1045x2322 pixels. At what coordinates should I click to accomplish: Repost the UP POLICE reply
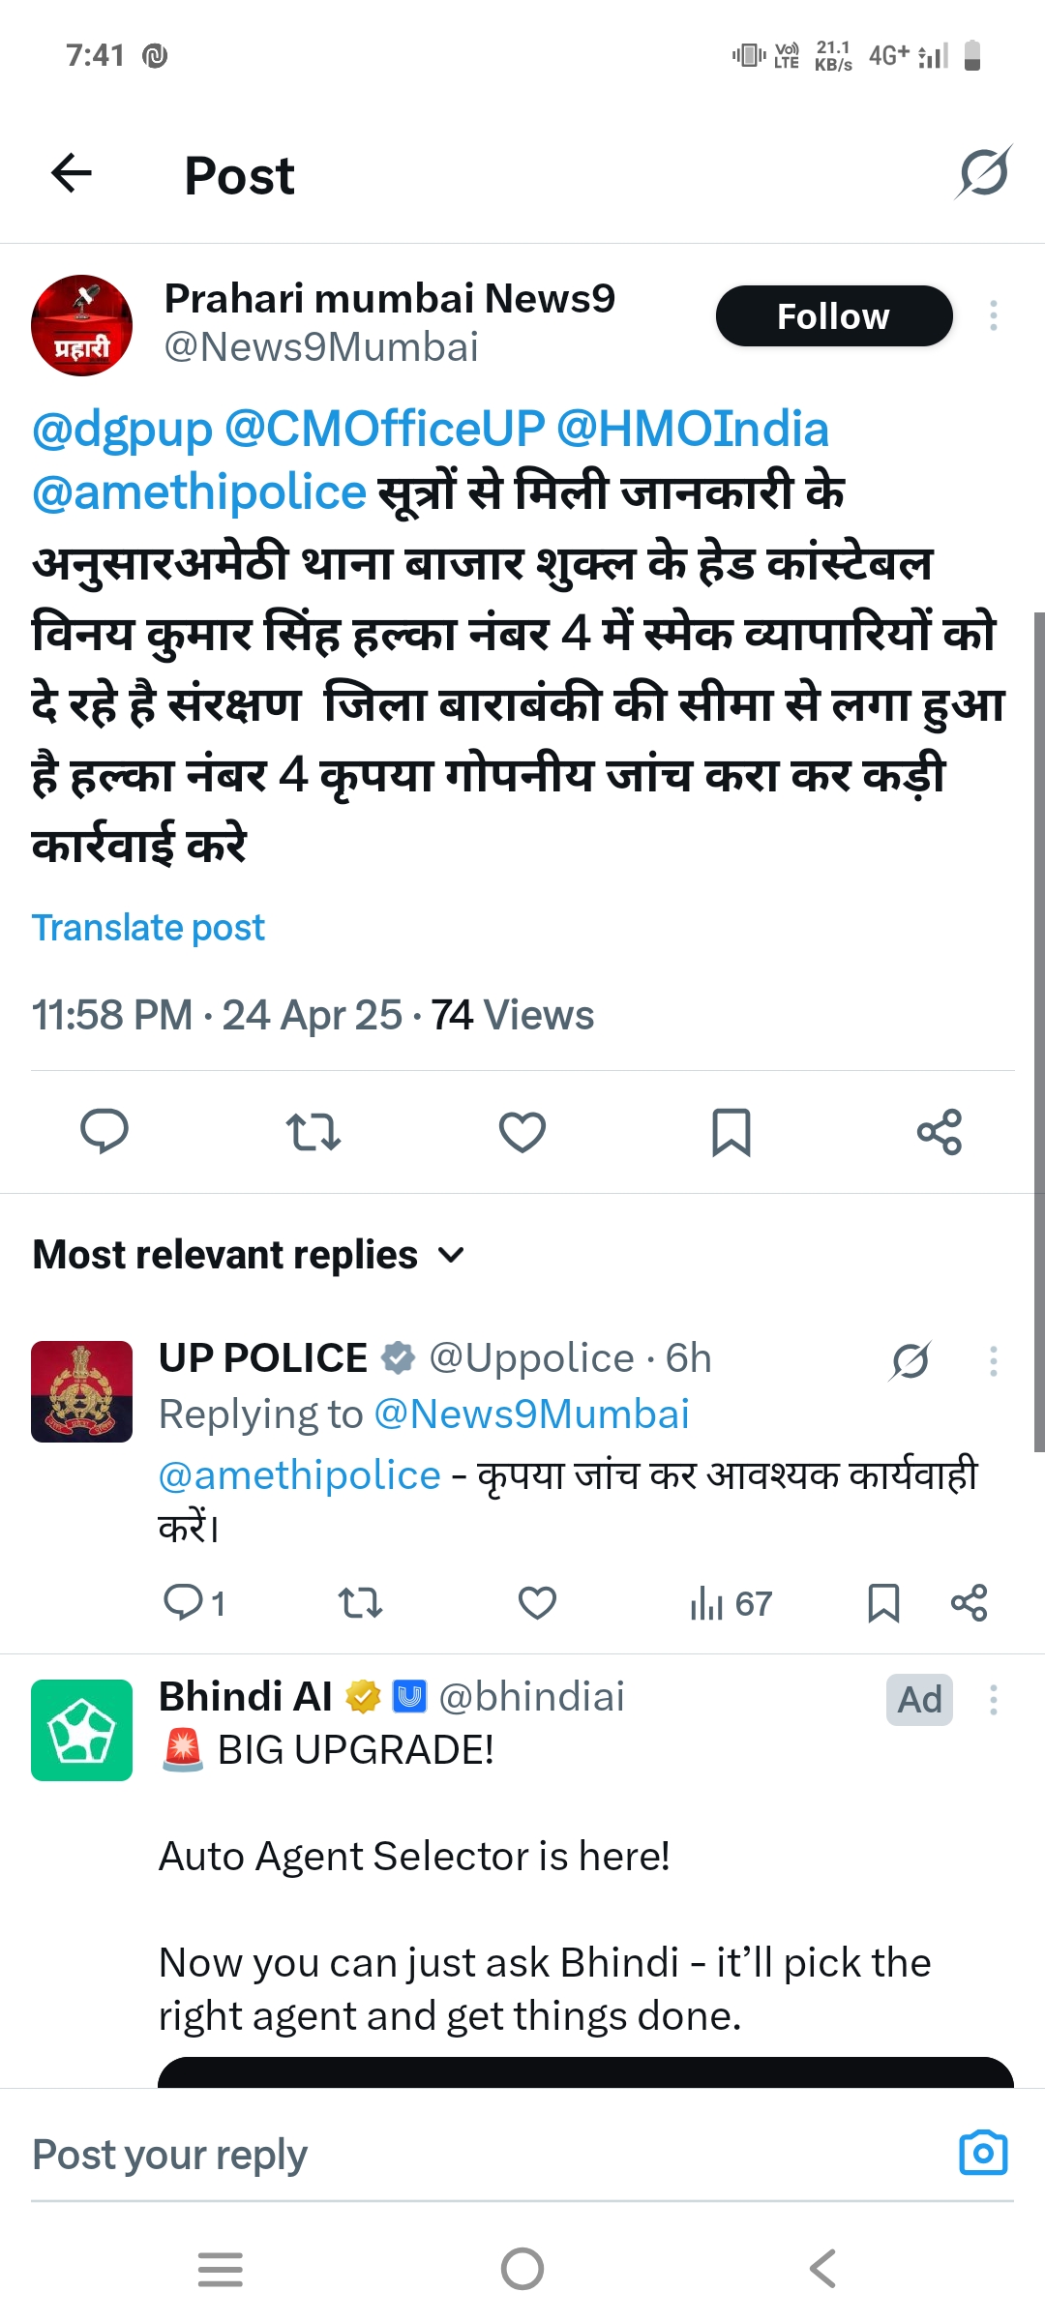click(x=360, y=1603)
